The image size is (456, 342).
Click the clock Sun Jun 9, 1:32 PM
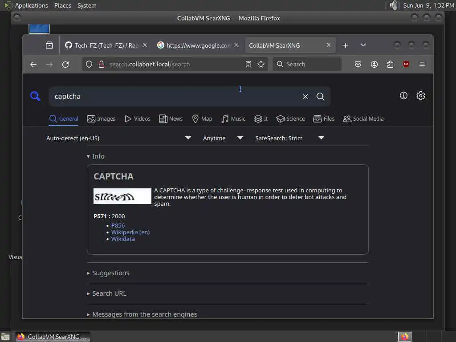point(428,5)
